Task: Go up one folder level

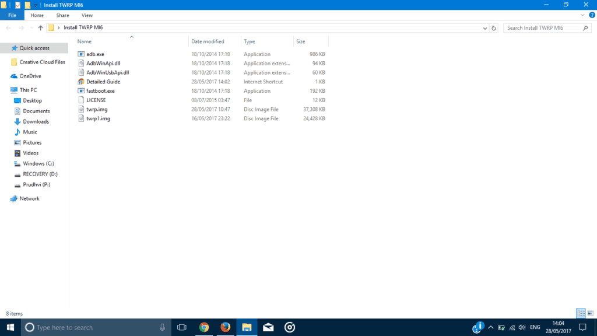Action: [40, 28]
